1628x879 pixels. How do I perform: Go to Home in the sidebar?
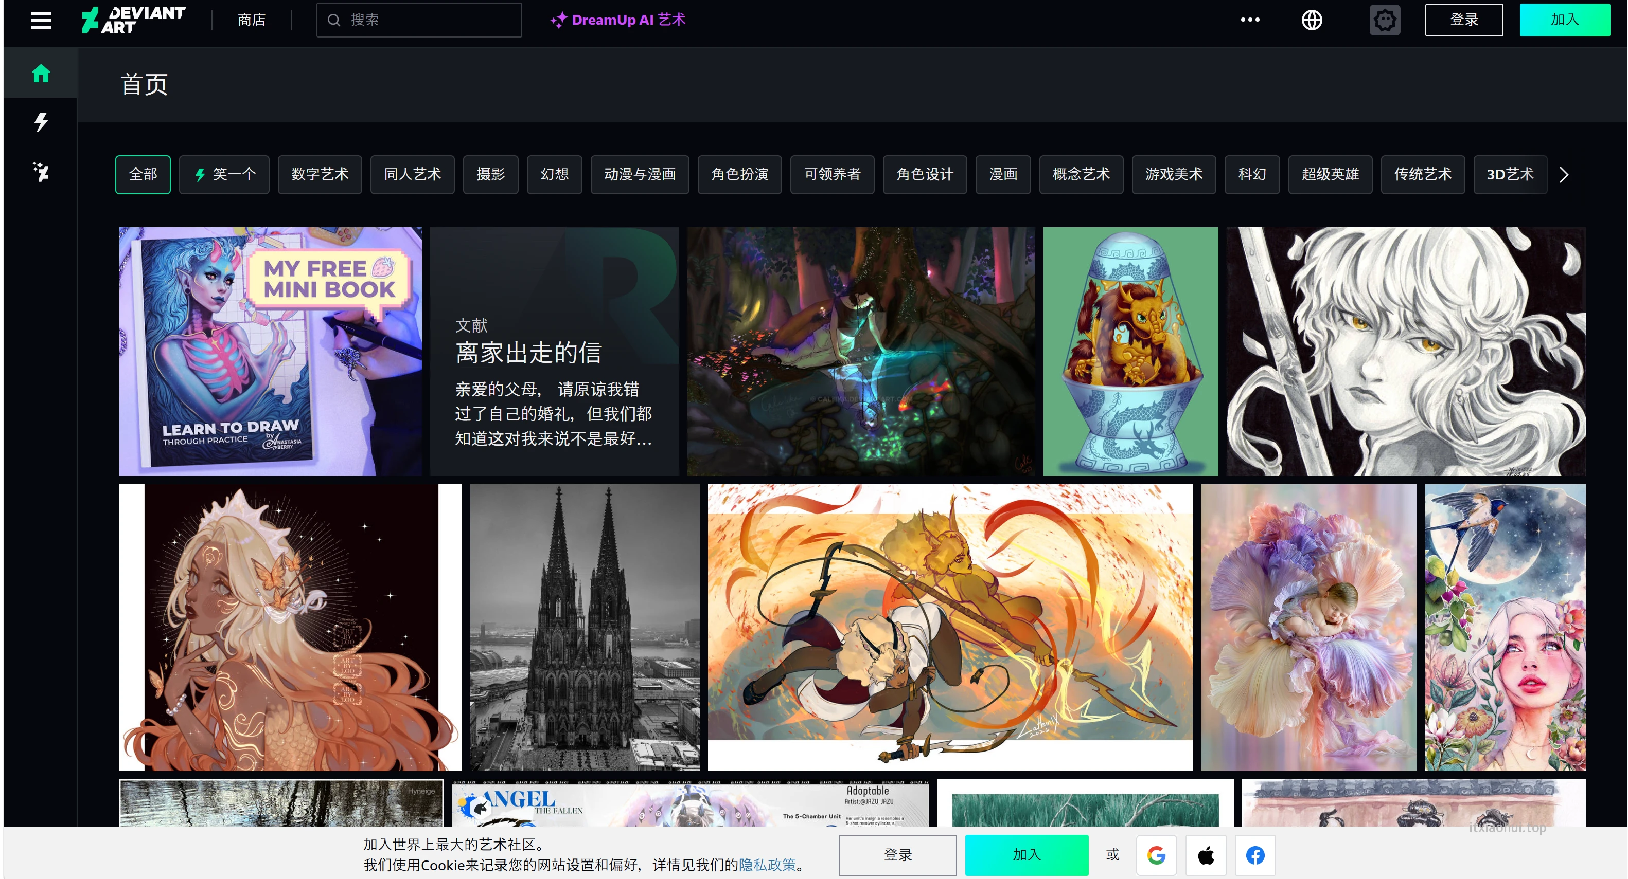coord(41,73)
